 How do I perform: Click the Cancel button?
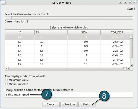click(x=51, y=104)
